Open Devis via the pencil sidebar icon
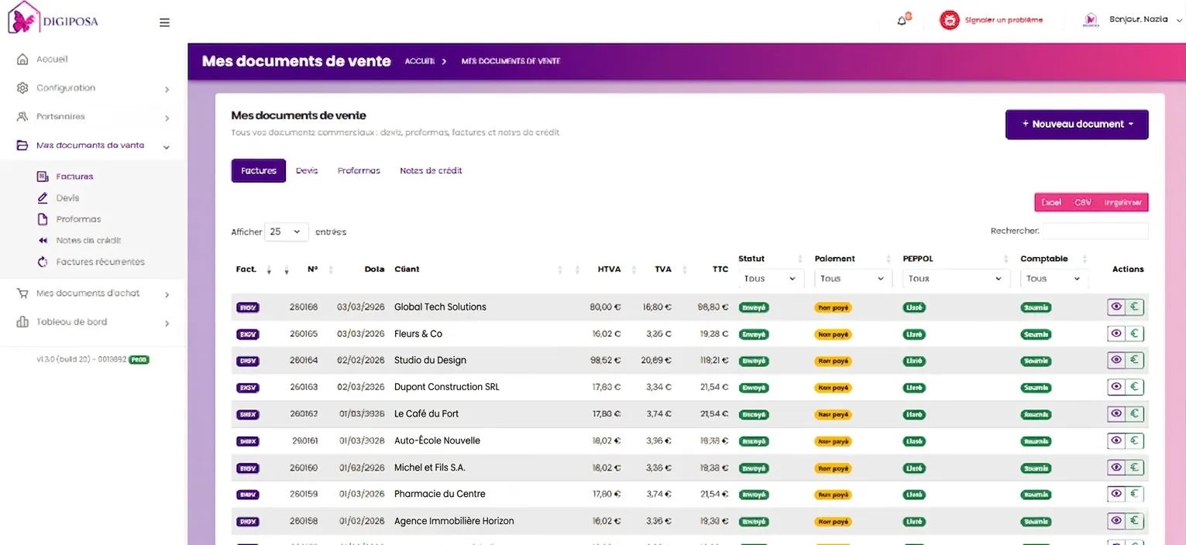This screenshot has height=545, width=1186. (44, 197)
